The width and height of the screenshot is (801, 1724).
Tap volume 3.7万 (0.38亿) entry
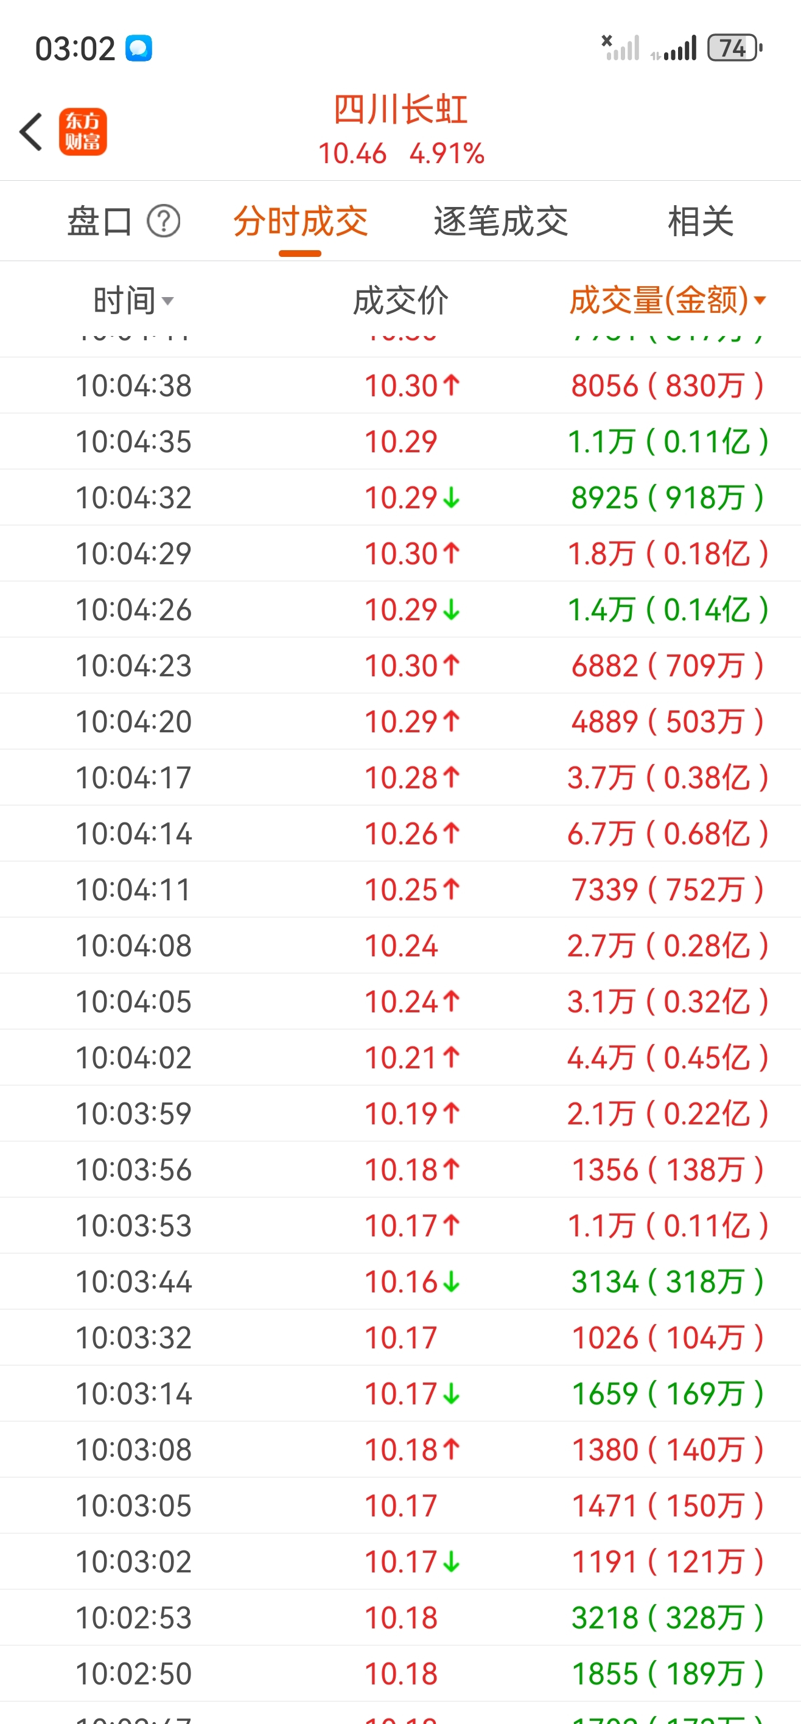pyautogui.click(x=667, y=777)
